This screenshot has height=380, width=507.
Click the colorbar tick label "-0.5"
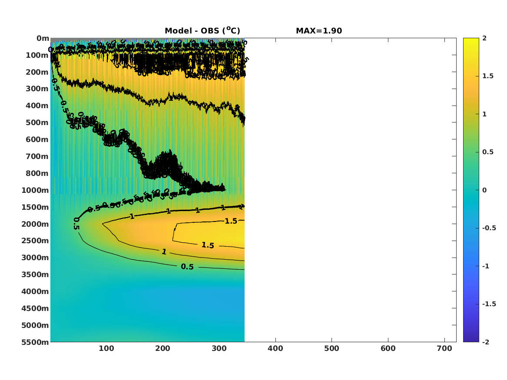point(489,228)
